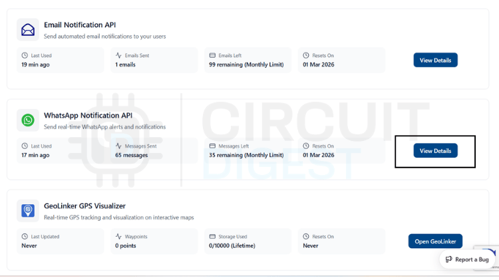The image size is (499, 280).
Task: Select the Email Notification API title
Action: (x=80, y=25)
